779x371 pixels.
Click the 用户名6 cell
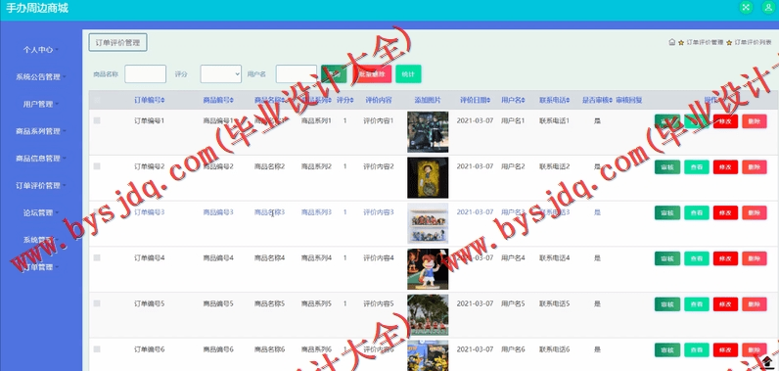[513, 349]
